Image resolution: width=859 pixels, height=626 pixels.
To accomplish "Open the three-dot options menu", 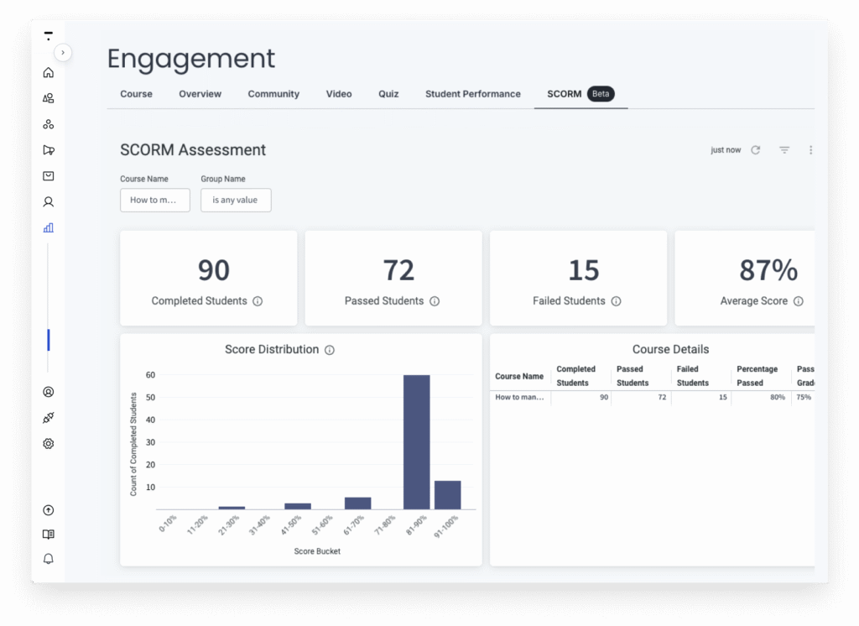I will point(810,149).
